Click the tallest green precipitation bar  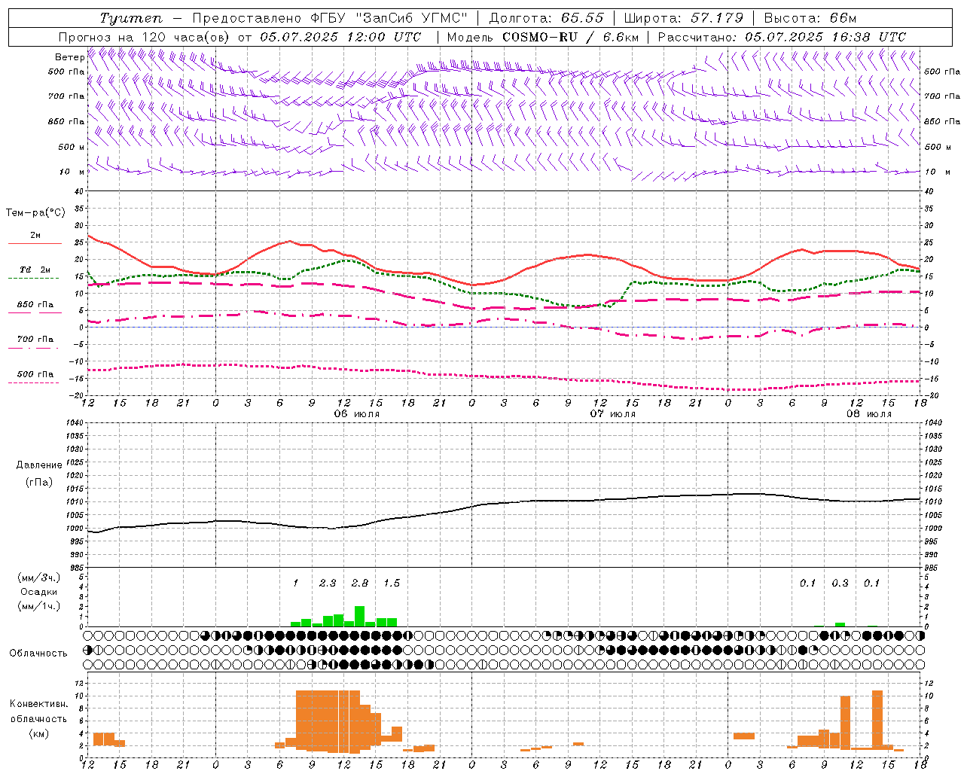[359, 616]
